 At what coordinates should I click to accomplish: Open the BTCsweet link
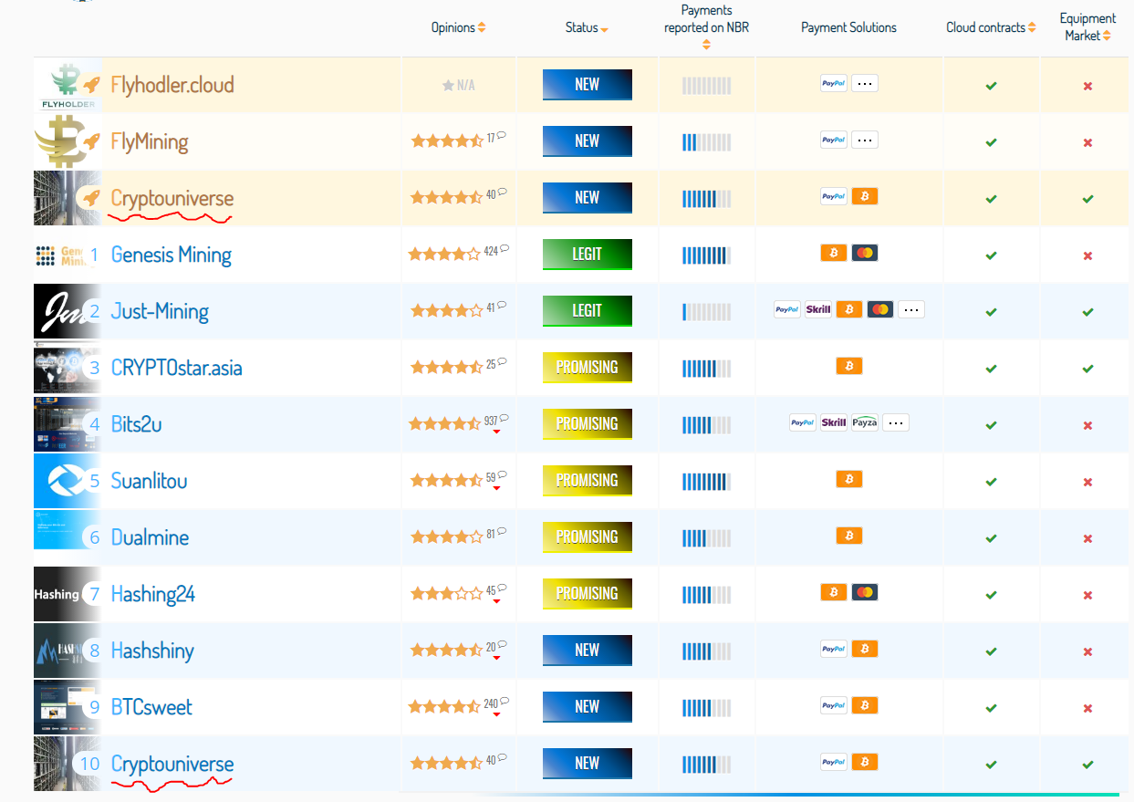(151, 707)
